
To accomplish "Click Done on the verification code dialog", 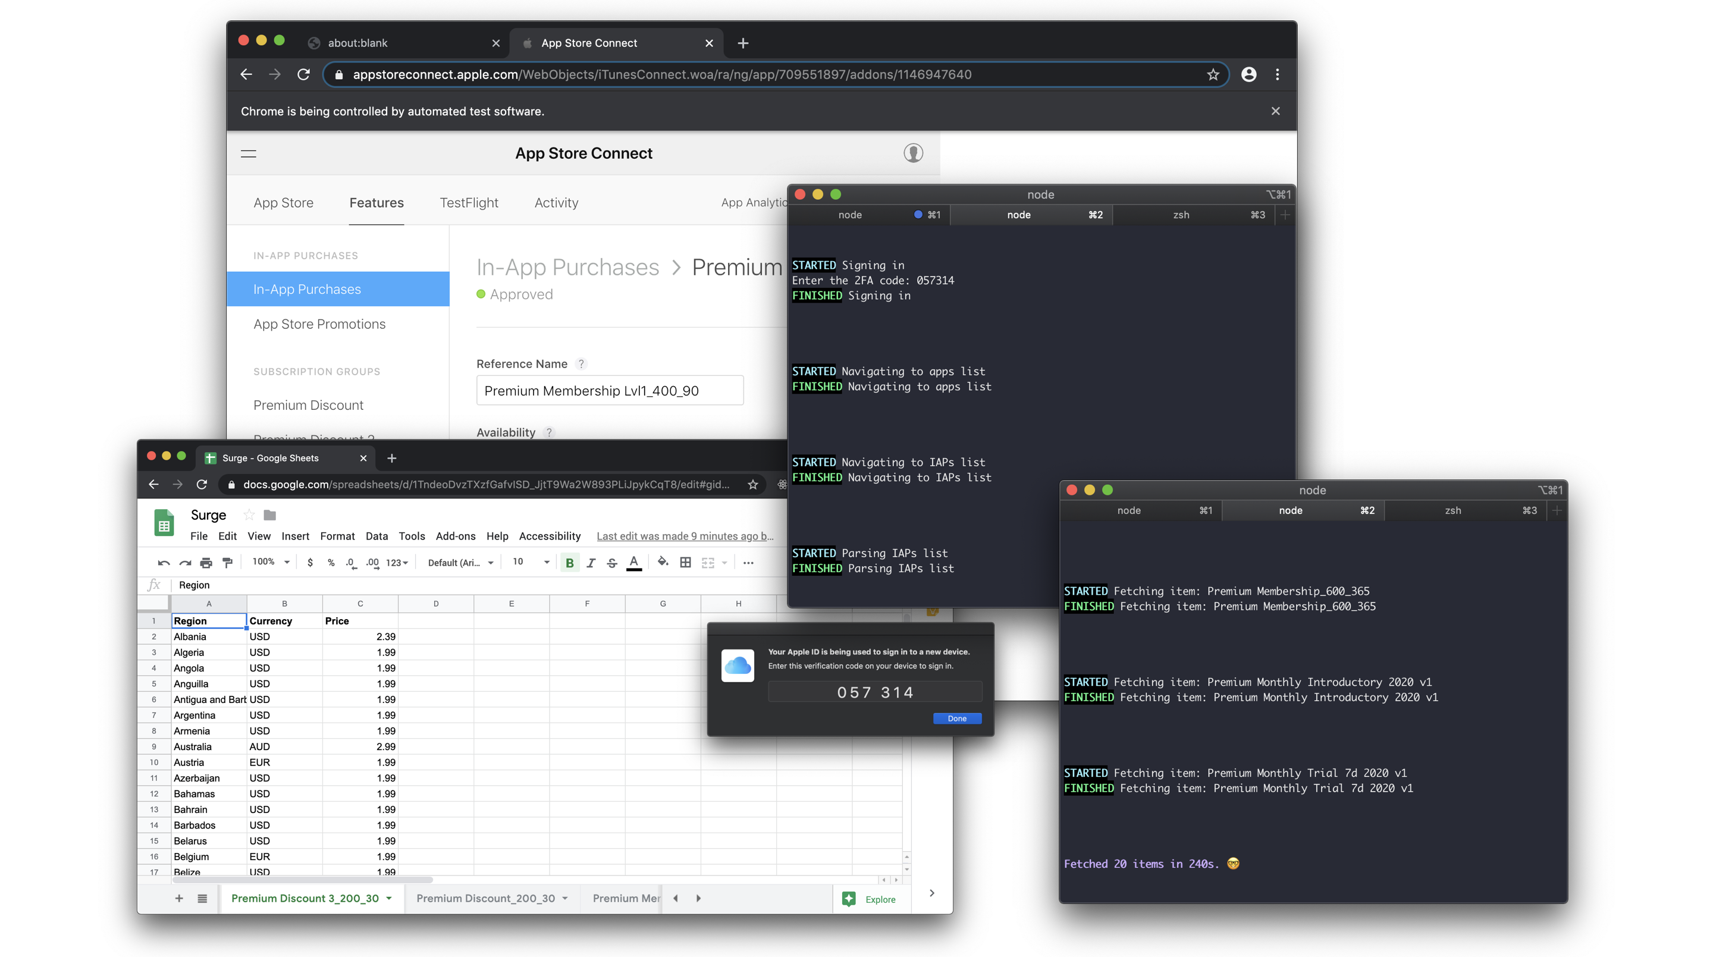I will [956, 718].
